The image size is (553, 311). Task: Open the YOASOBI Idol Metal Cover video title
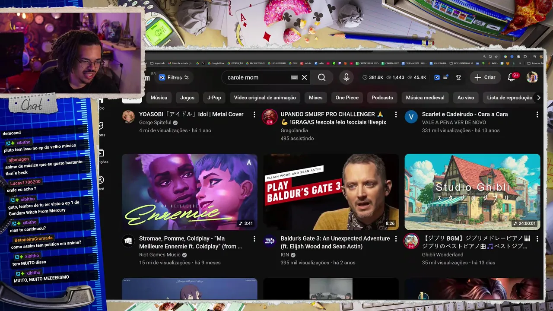click(191, 114)
